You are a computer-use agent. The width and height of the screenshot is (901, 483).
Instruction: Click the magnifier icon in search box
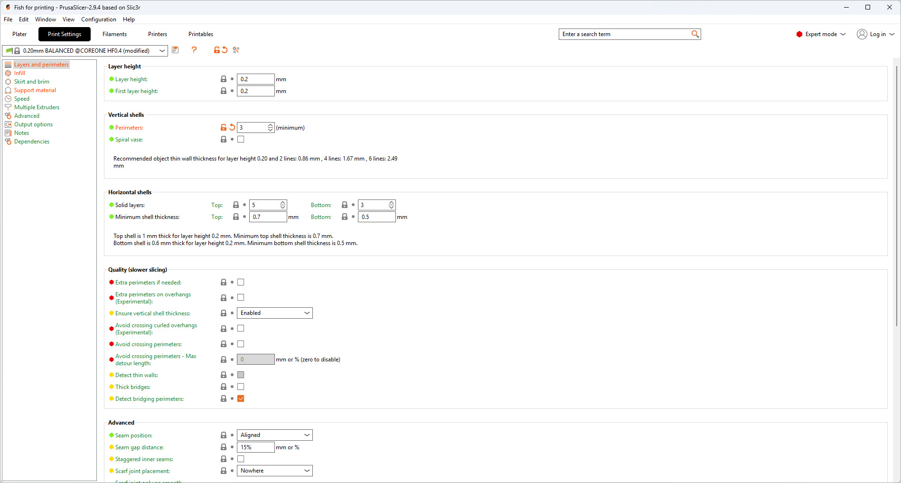[x=695, y=34]
